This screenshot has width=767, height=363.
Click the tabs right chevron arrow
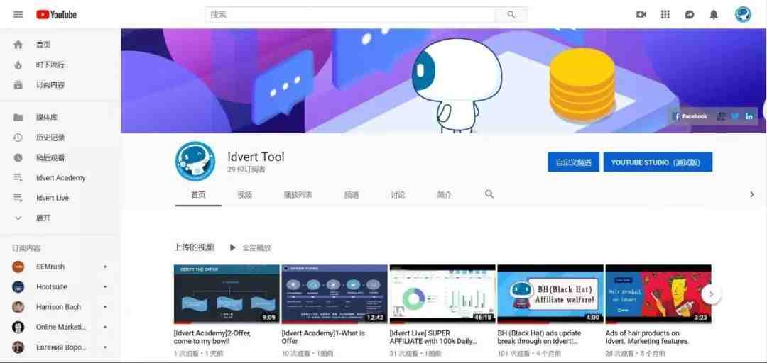(752, 194)
